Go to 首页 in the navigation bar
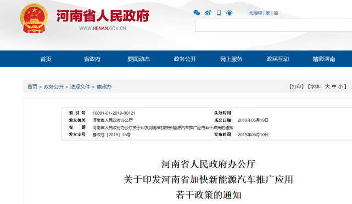Image resolution: width=352 pixels, height=204 pixels. (x=46, y=59)
